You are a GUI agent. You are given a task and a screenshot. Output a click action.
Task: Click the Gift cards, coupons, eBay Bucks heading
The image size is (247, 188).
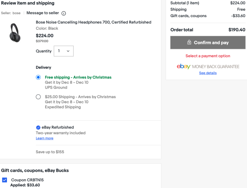click(x=35, y=171)
